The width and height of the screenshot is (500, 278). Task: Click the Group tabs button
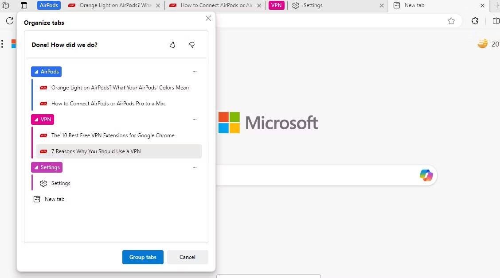coord(143,257)
